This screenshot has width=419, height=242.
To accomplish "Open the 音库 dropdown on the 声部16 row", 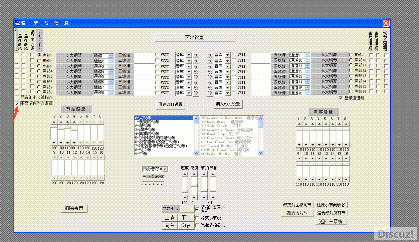I will 228,93.
